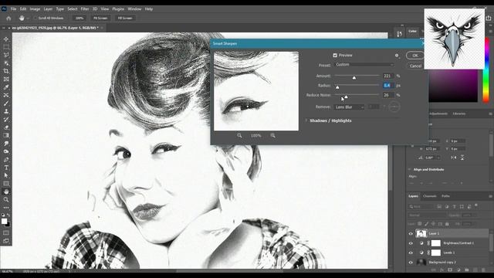494x278 pixels.
Task: Select the Path Selection tool
Action: click(x=6, y=175)
